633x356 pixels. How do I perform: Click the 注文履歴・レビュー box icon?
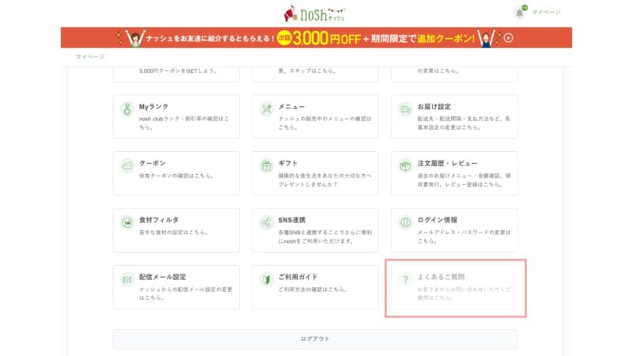click(x=405, y=165)
